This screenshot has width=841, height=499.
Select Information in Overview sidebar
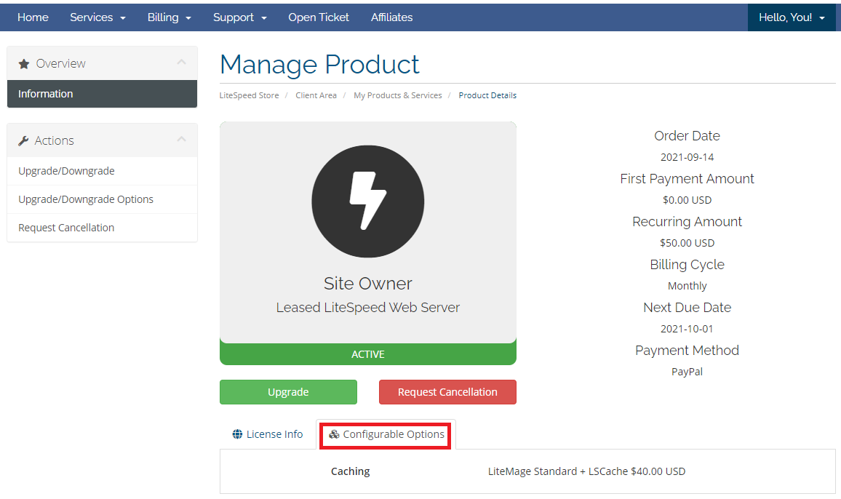tap(102, 94)
